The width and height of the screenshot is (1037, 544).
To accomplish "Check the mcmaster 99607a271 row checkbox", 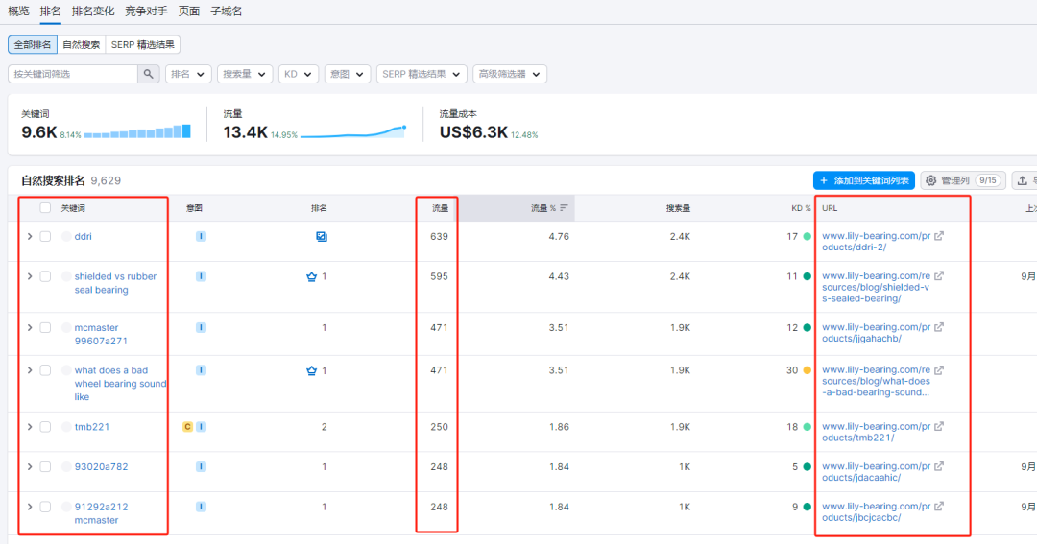I will point(45,328).
